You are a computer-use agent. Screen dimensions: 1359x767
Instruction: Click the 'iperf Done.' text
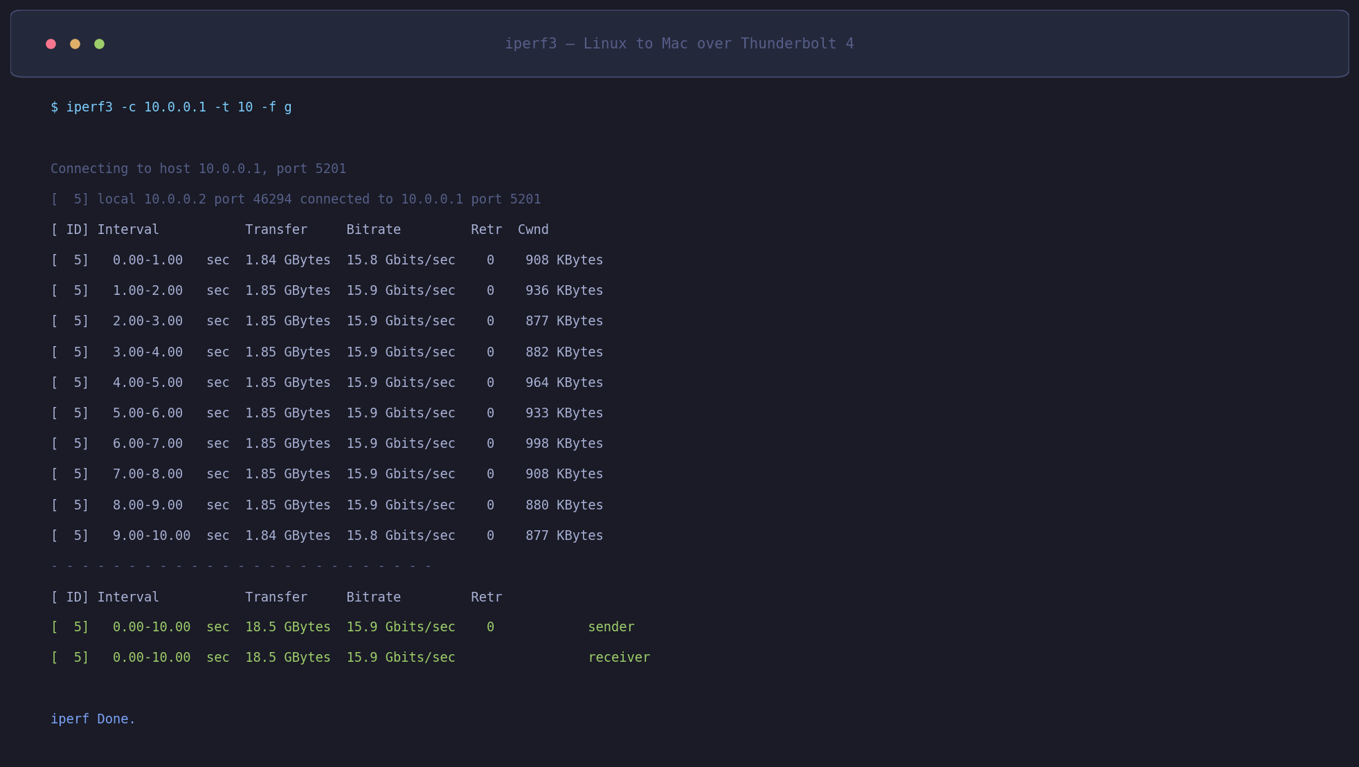(x=93, y=719)
